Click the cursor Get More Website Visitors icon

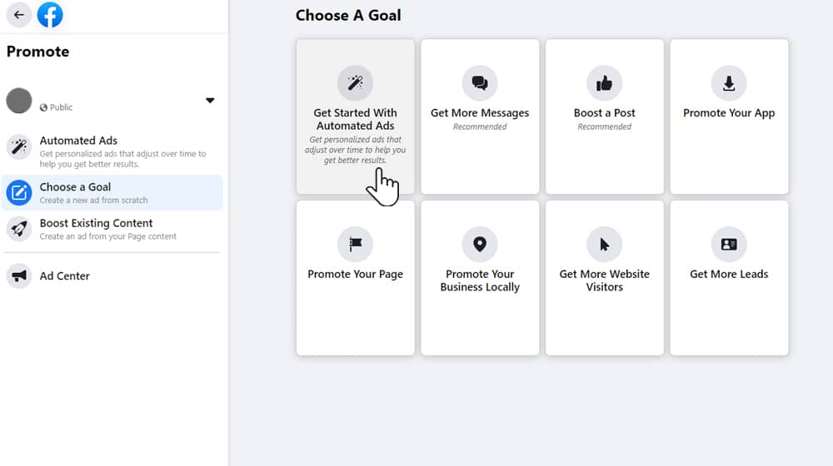pos(604,244)
